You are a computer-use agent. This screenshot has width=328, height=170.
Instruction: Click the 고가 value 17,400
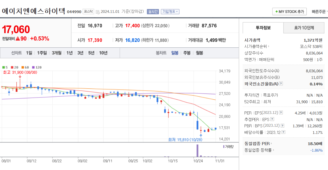click(x=132, y=26)
